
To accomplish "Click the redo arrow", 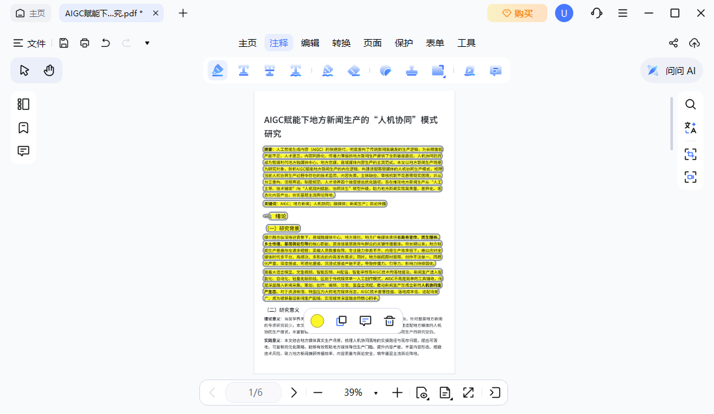I will (126, 43).
